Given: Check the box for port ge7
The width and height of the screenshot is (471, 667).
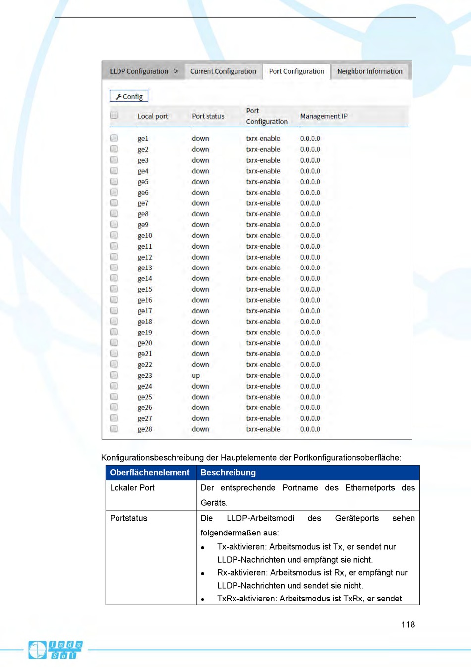Looking at the screenshot, I should 114,203.
